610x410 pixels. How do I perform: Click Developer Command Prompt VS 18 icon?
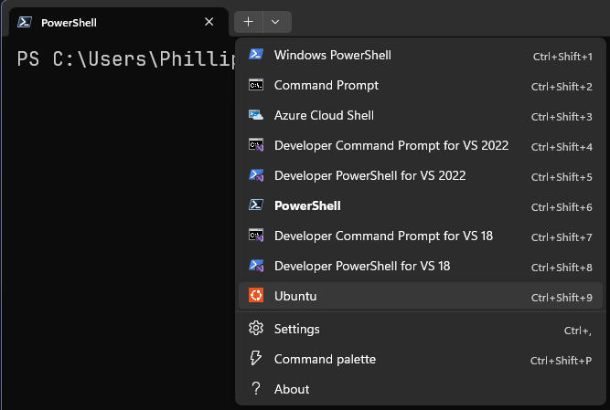(256, 236)
